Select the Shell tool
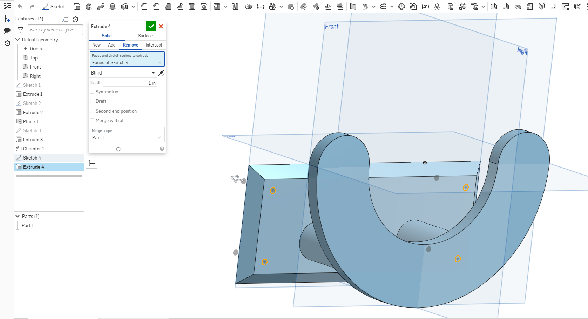 192,7
